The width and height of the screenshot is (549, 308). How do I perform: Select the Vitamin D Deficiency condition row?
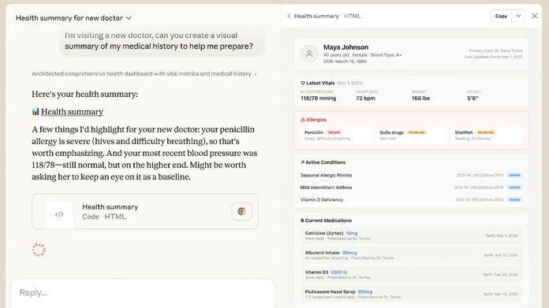[x=412, y=199]
